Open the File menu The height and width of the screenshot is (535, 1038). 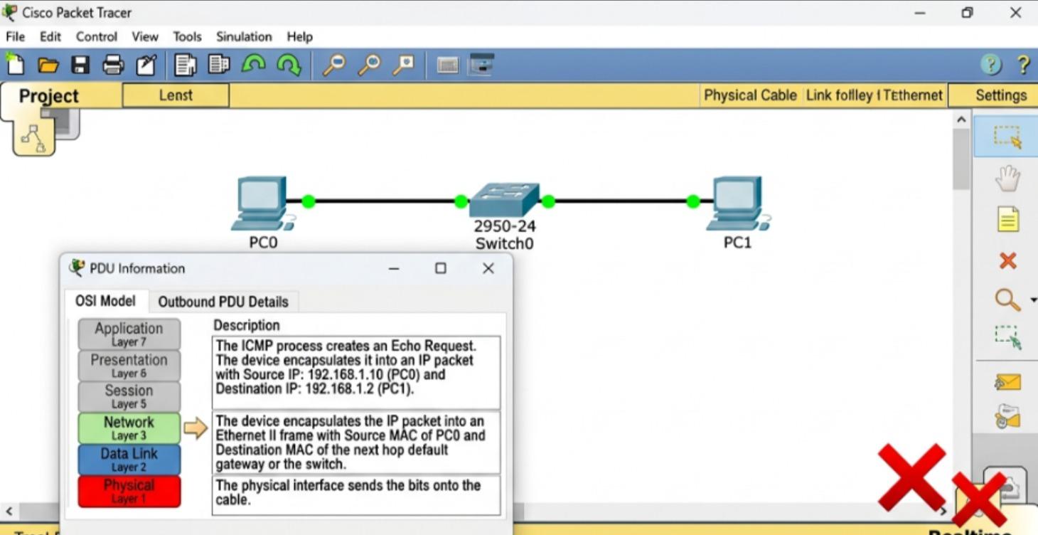pos(15,37)
